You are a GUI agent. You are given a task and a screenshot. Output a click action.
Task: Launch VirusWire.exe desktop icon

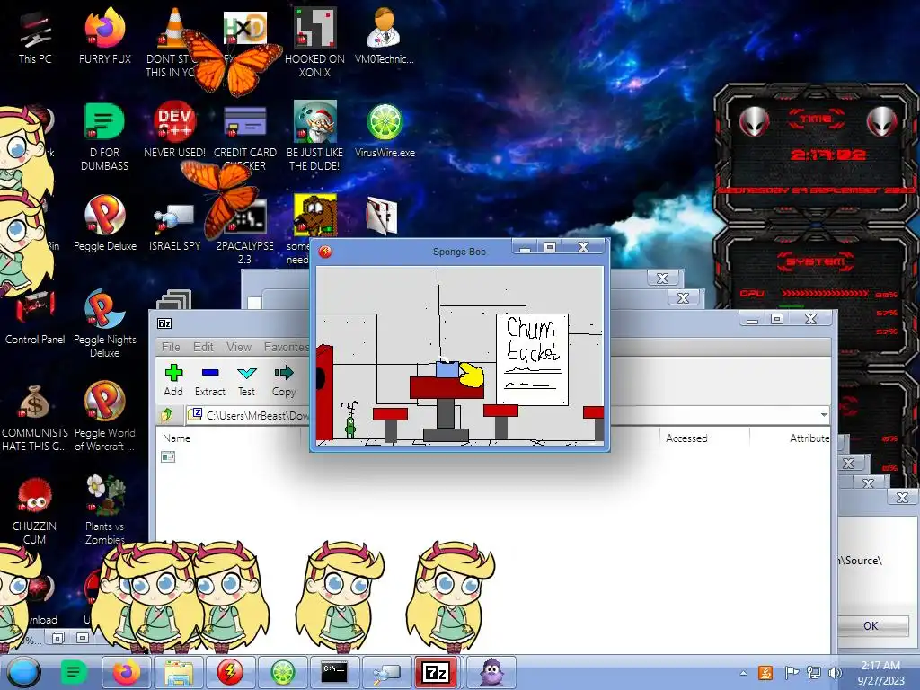[385, 130]
